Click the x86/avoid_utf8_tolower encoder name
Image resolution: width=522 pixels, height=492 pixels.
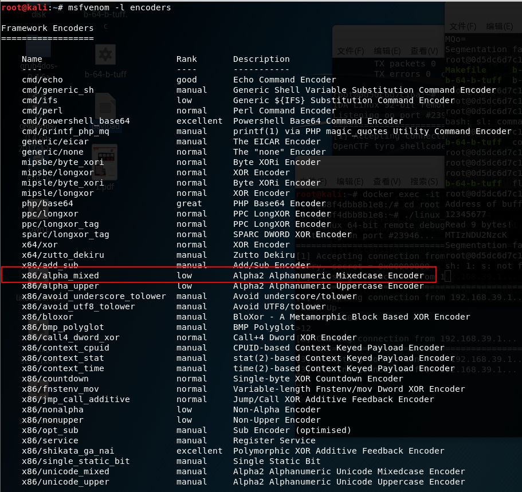click(79, 306)
